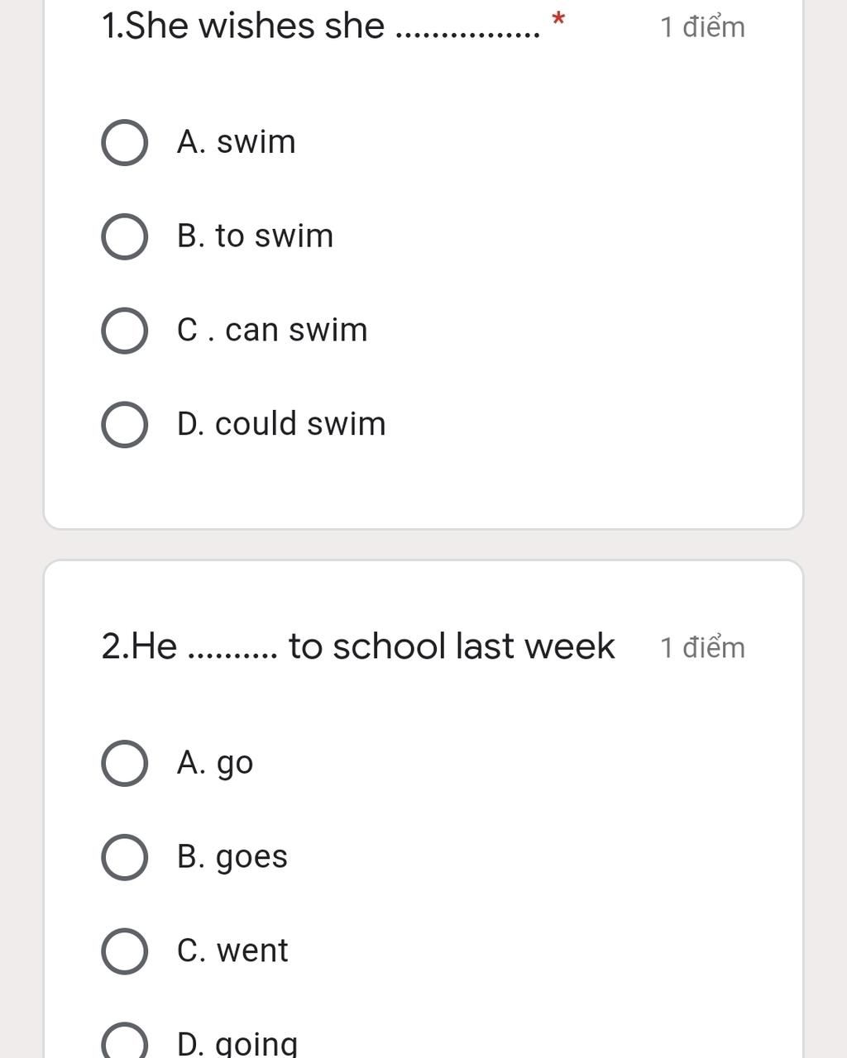The height and width of the screenshot is (1058, 847).
Task: Click the "D. could swim" answer label
Action: (x=281, y=425)
